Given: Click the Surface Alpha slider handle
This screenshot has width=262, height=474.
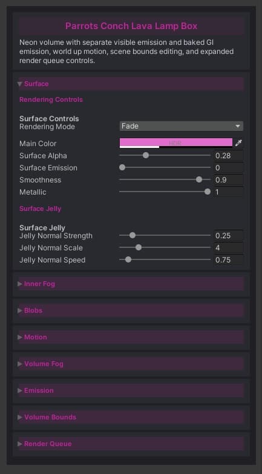Looking at the screenshot, I should click(x=146, y=155).
